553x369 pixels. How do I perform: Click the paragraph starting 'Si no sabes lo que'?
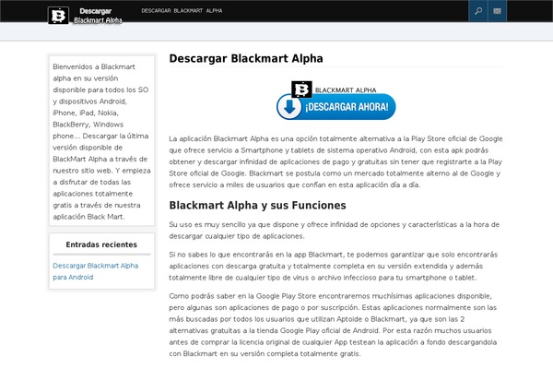tap(334, 266)
